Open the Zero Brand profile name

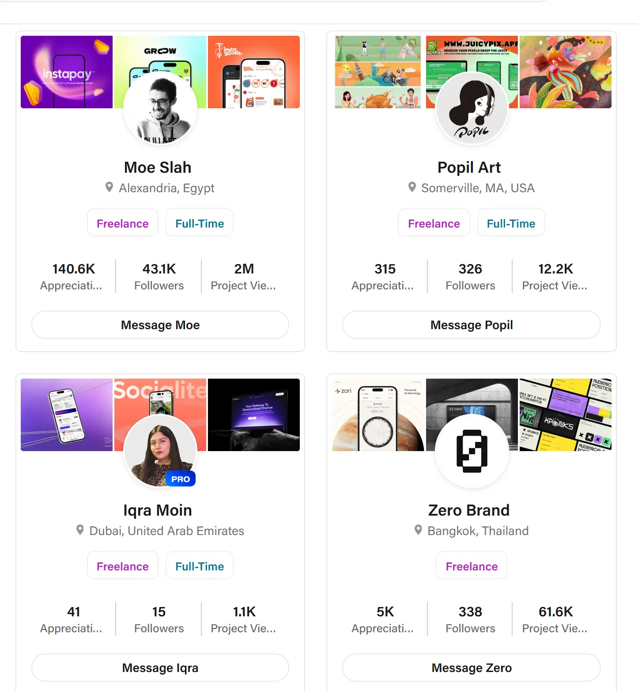coord(469,510)
